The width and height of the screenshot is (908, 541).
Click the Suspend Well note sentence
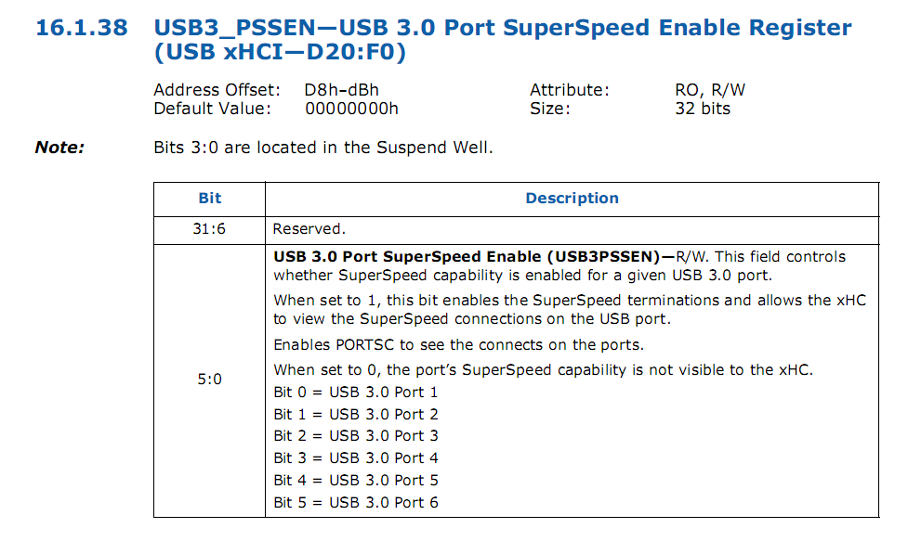tap(322, 148)
